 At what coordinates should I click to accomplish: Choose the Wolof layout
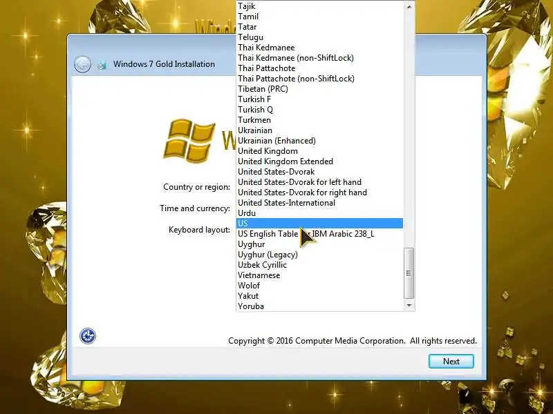click(x=319, y=286)
